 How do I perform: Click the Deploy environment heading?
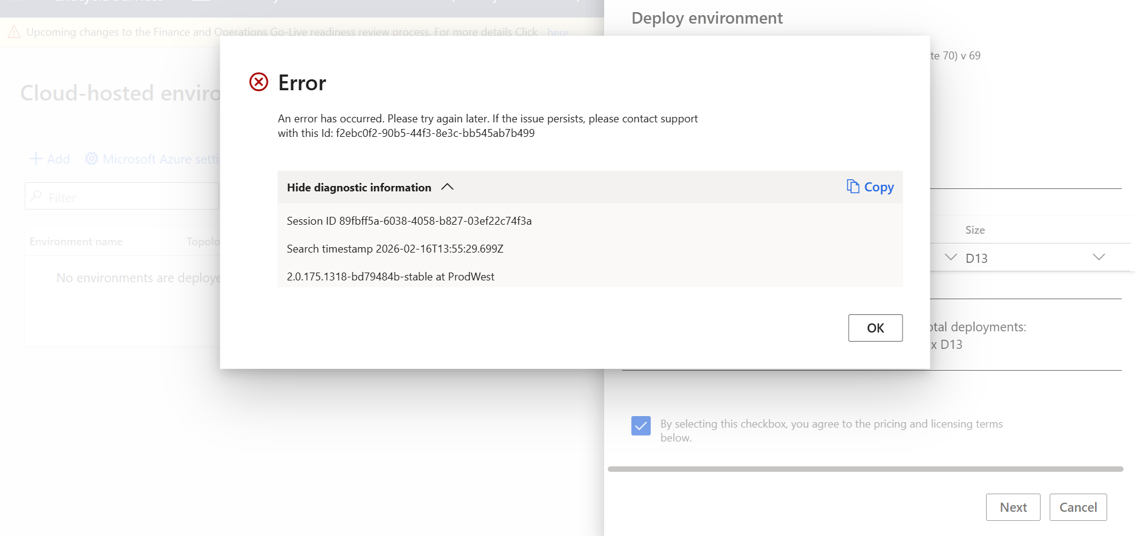tap(706, 18)
